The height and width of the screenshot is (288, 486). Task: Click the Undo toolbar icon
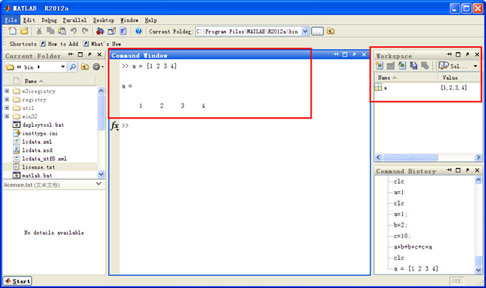(x=73, y=31)
